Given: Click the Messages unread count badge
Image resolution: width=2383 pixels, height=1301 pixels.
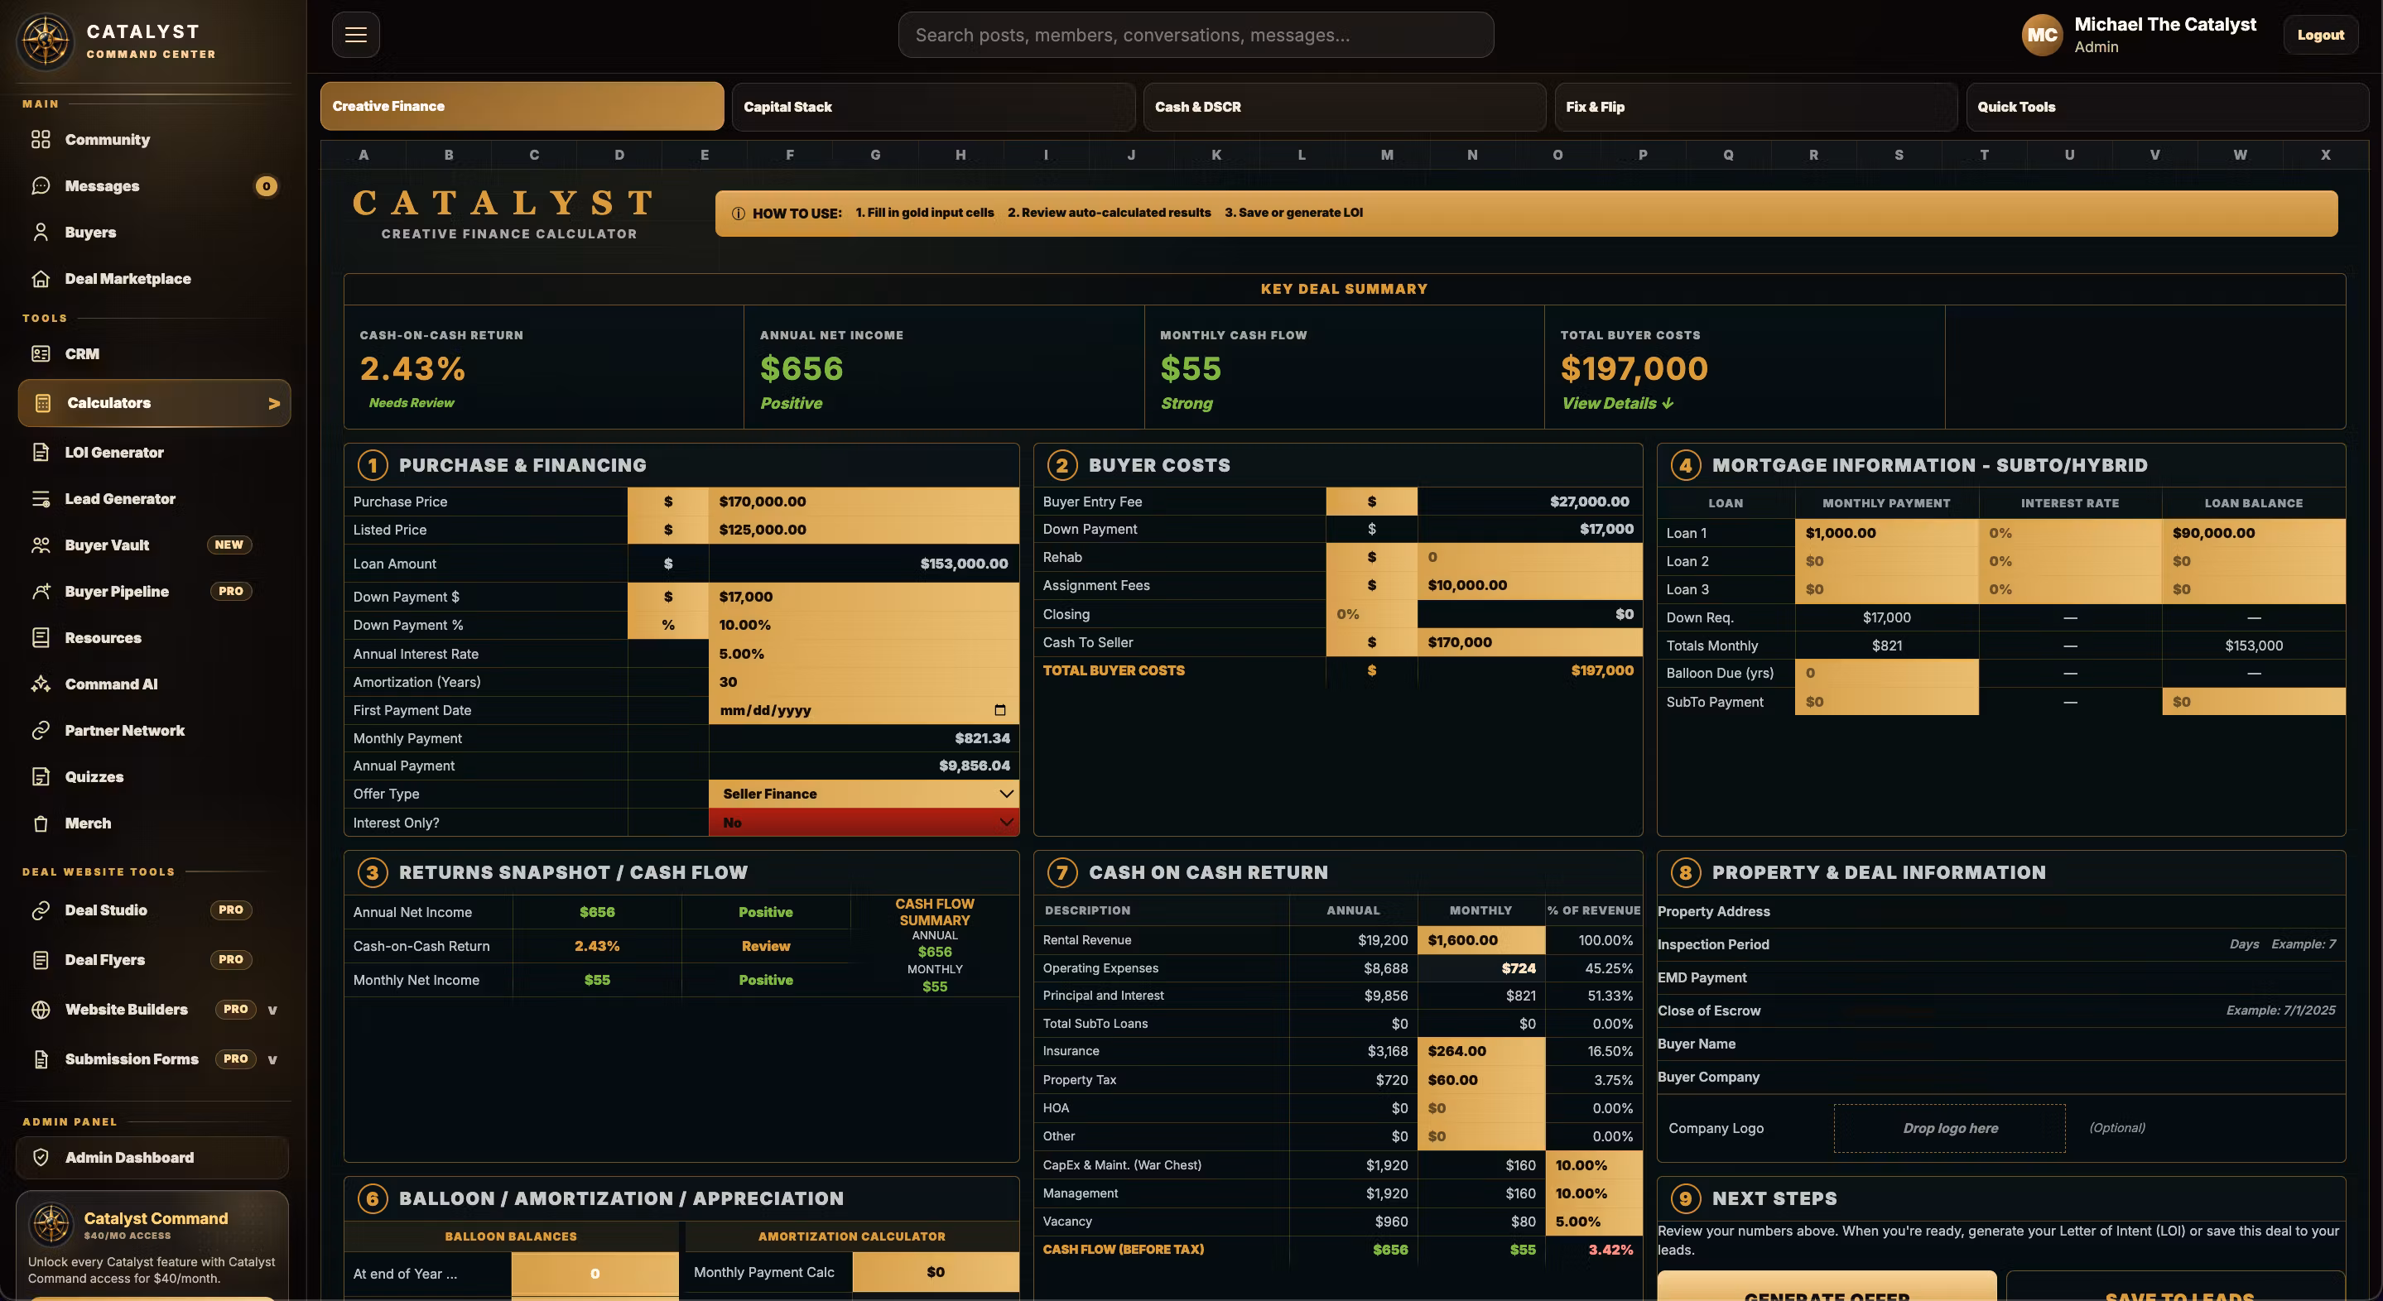Looking at the screenshot, I should click(267, 186).
